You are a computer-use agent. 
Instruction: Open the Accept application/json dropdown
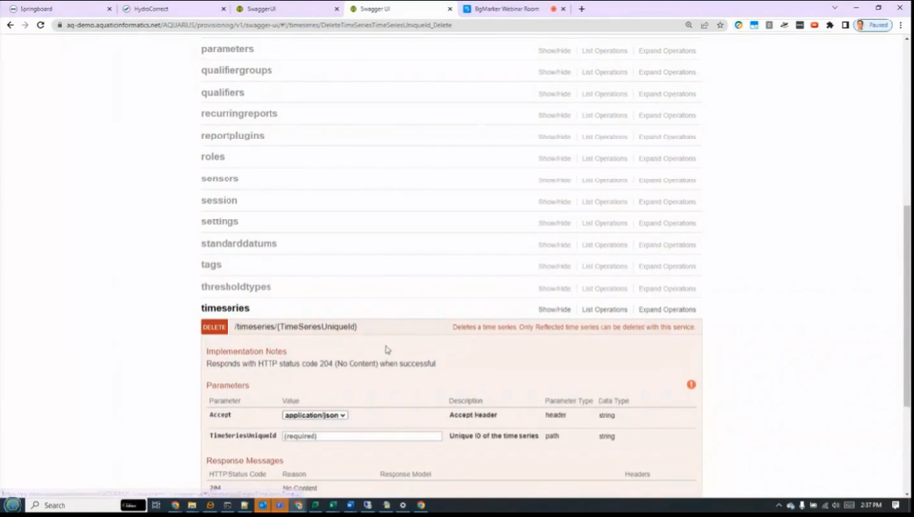[x=314, y=416]
